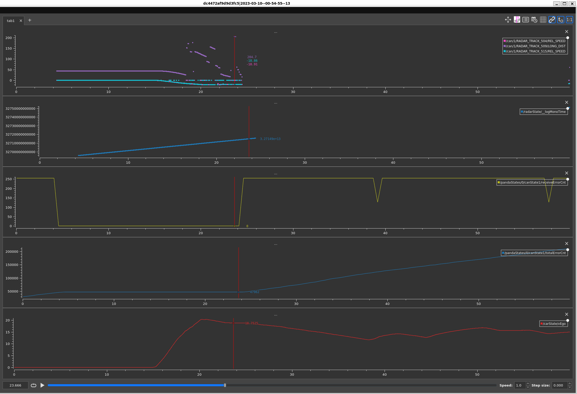The height and width of the screenshot is (394, 577).
Task: Expand options menu of the radarState plot
Action: point(276,103)
